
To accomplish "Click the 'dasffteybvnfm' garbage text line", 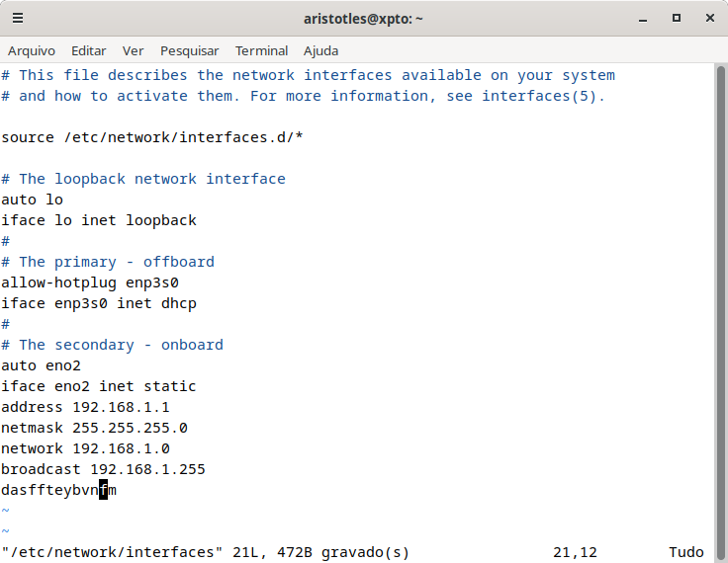I will 59,490.
